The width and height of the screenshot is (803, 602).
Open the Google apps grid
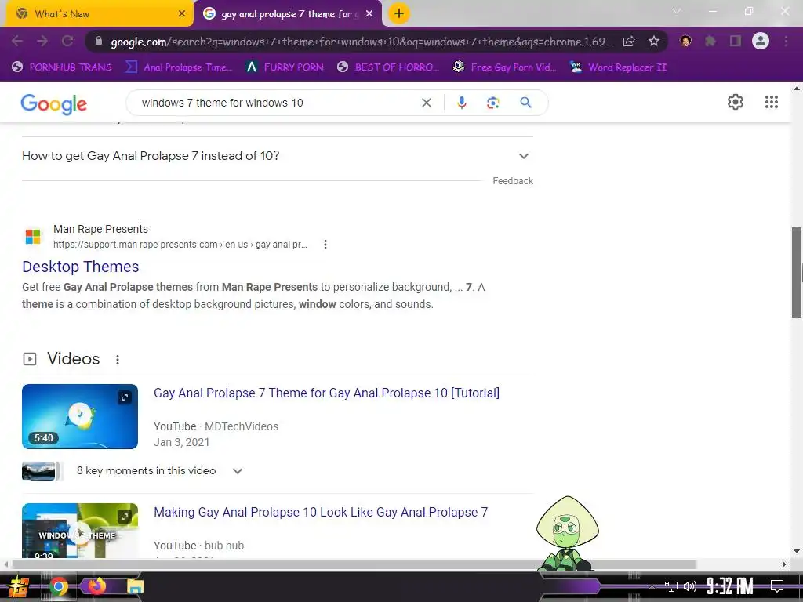(772, 102)
